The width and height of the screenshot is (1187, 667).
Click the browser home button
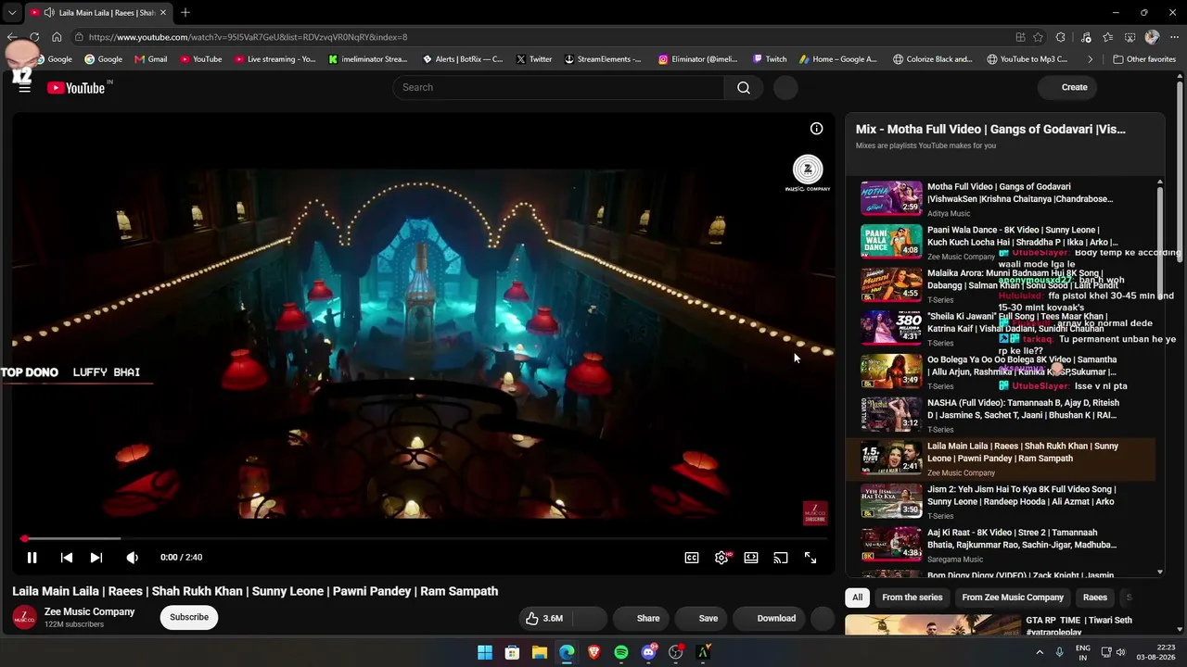pyautogui.click(x=57, y=37)
